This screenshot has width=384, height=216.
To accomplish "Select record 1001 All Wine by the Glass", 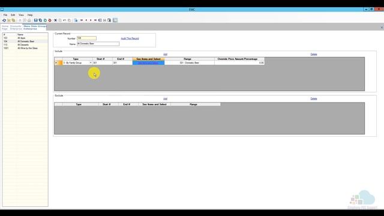I will click(25, 48).
